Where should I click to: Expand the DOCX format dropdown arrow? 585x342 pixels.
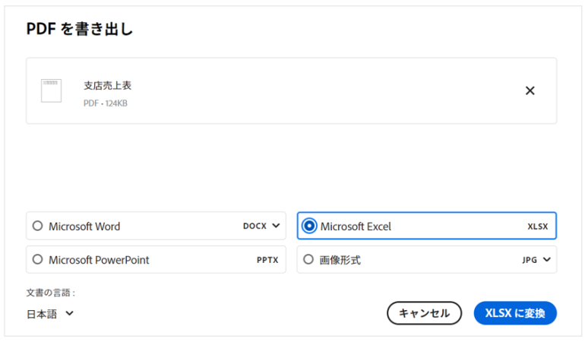[x=276, y=226]
